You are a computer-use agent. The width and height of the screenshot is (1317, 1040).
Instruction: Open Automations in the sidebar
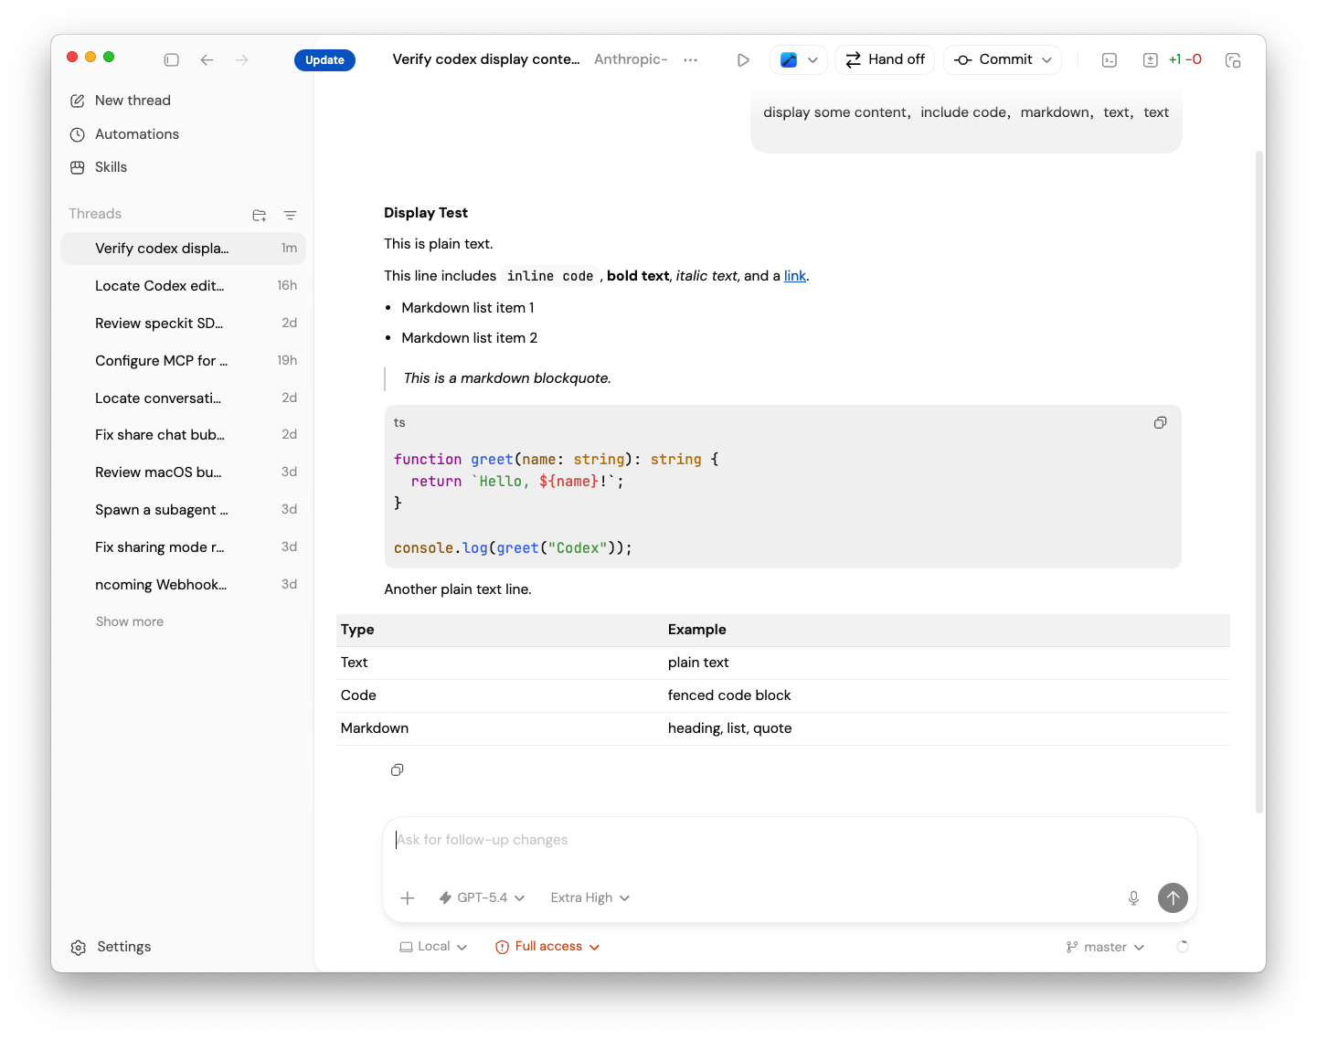click(x=125, y=134)
